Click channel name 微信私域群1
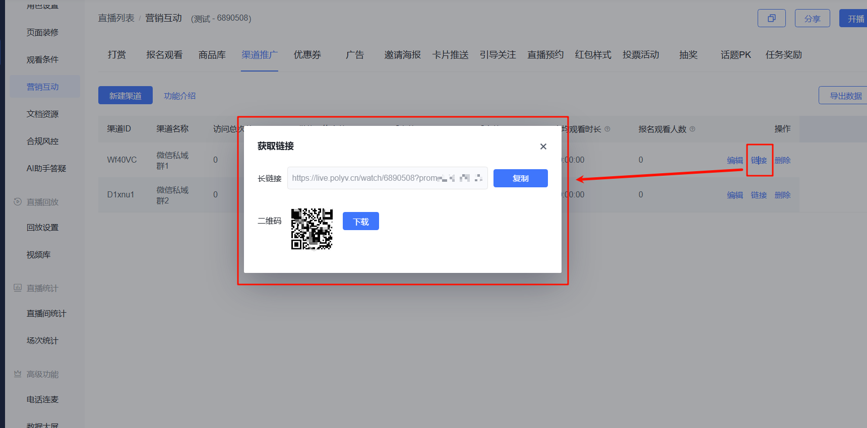The height and width of the screenshot is (428, 867). pyautogui.click(x=172, y=161)
